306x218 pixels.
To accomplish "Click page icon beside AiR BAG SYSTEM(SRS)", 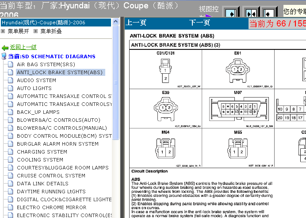I will [x=11, y=64].
